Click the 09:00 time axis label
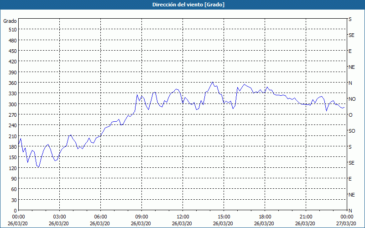365x228 pixels. (141, 217)
